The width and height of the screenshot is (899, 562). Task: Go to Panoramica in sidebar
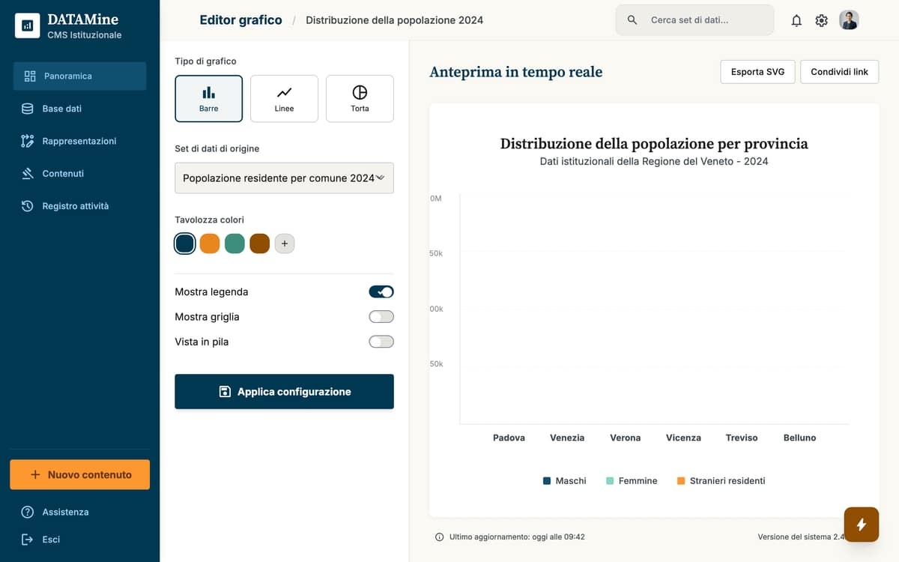click(x=79, y=76)
